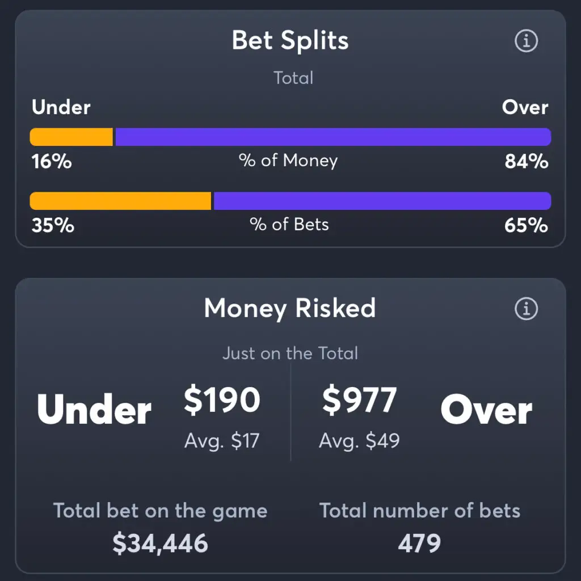Tap the $190 Under amount

(x=222, y=400)
